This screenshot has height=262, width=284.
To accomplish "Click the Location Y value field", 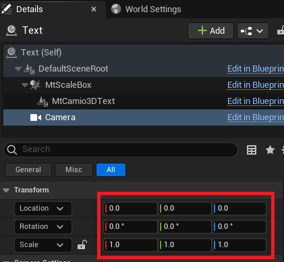I will [x=185, y=209].
